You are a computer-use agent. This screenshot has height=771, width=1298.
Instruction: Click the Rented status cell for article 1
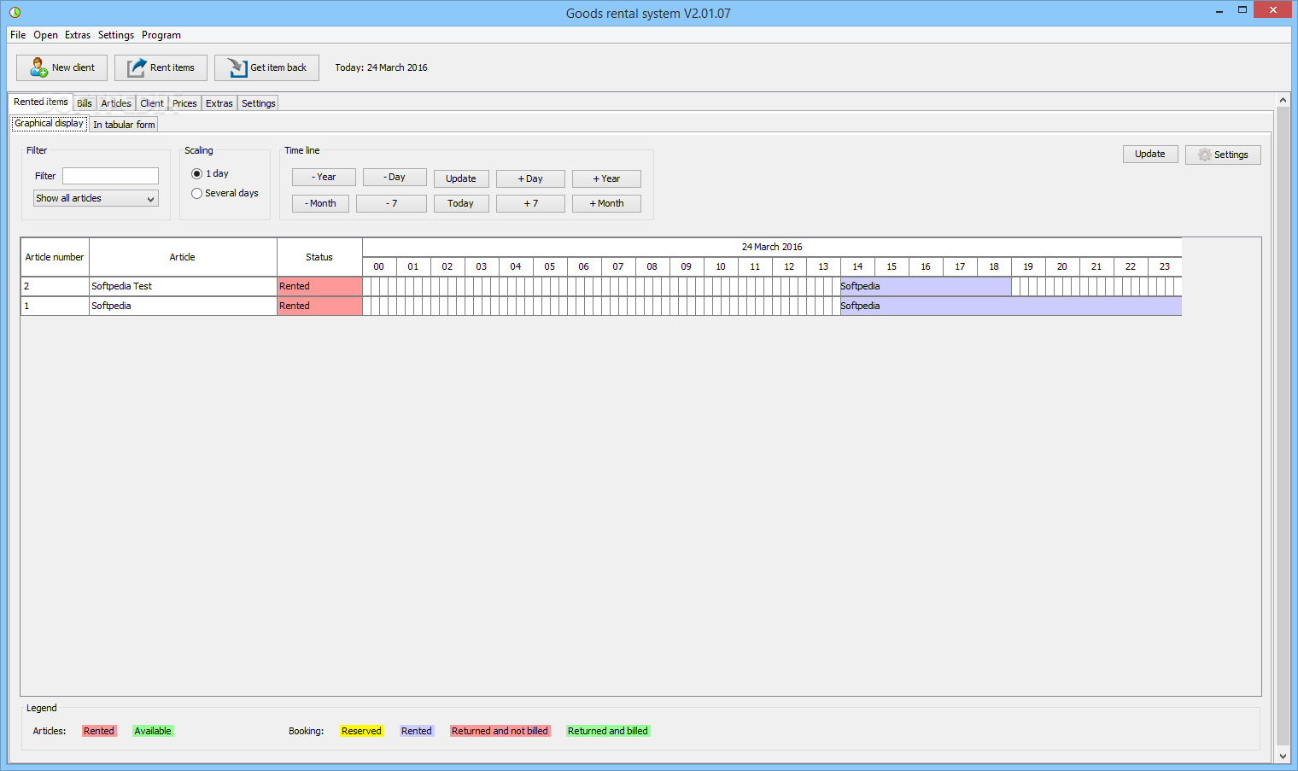tap(319, 306)
